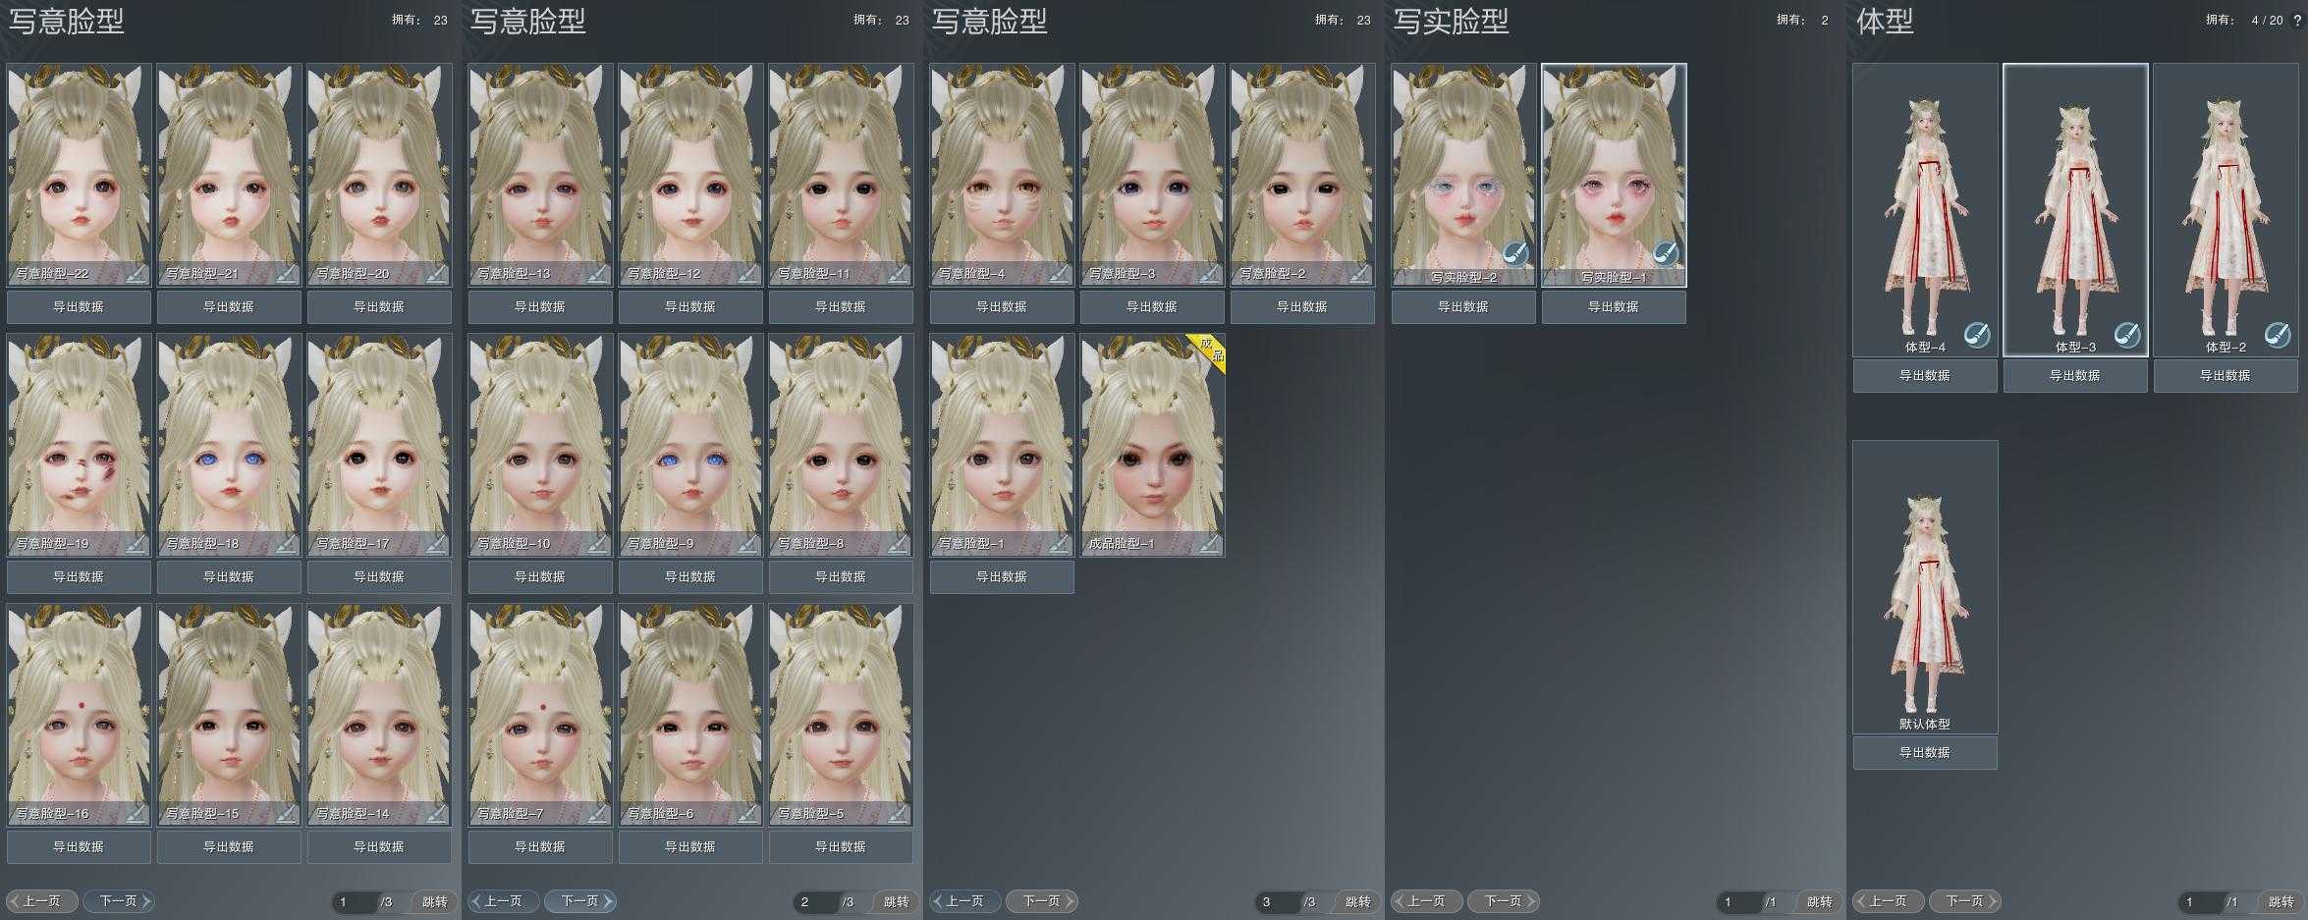Click the page number field showing 3
2308x920 pixels.
[x=1275, y=902]
